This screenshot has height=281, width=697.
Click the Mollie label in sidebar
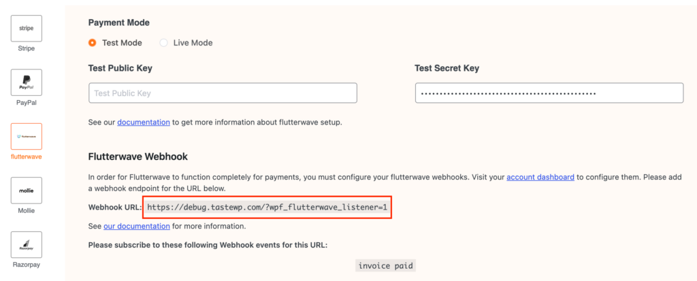(x=27, y=211)
